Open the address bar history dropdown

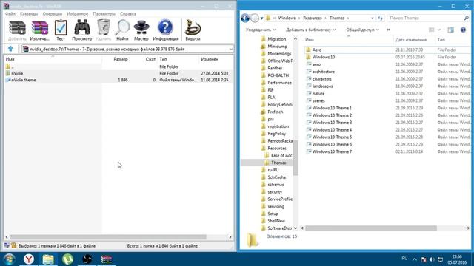click(372, 18)
